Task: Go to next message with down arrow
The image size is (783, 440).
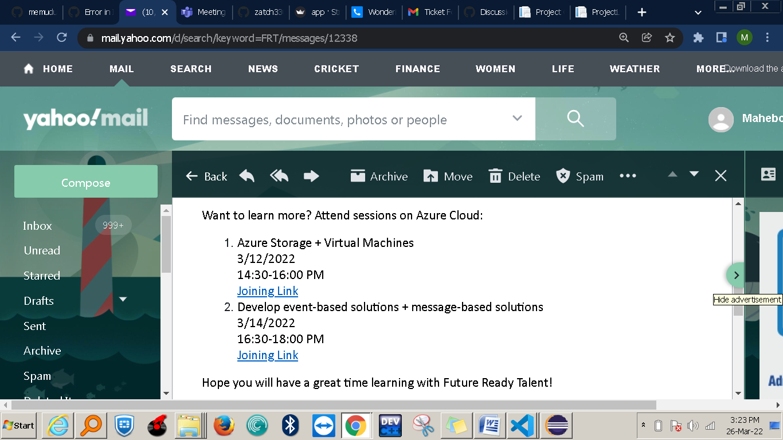Action: (x=694, y=174)
